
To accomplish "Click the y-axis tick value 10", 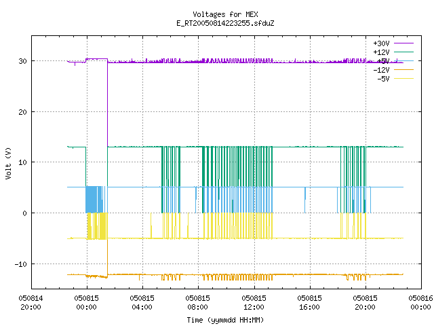I will 22,162.
